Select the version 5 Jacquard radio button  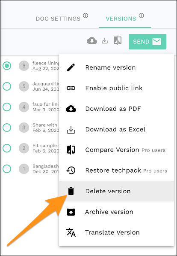pos(7,86)
